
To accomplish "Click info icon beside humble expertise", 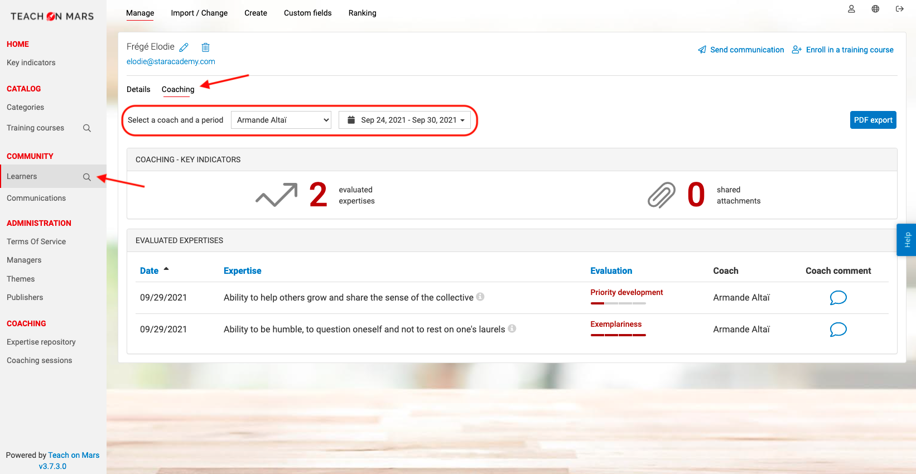I will tap(512, 328).
